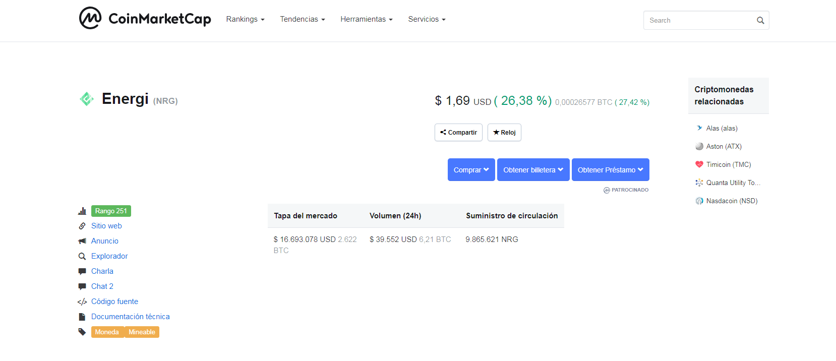The width and height of the screenshot is (836, 361).
Task: Click the search magnifier icon
Action: click(760, 21)
